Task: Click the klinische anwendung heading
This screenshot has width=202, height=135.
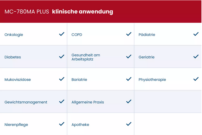Action: tap(83, 12)
